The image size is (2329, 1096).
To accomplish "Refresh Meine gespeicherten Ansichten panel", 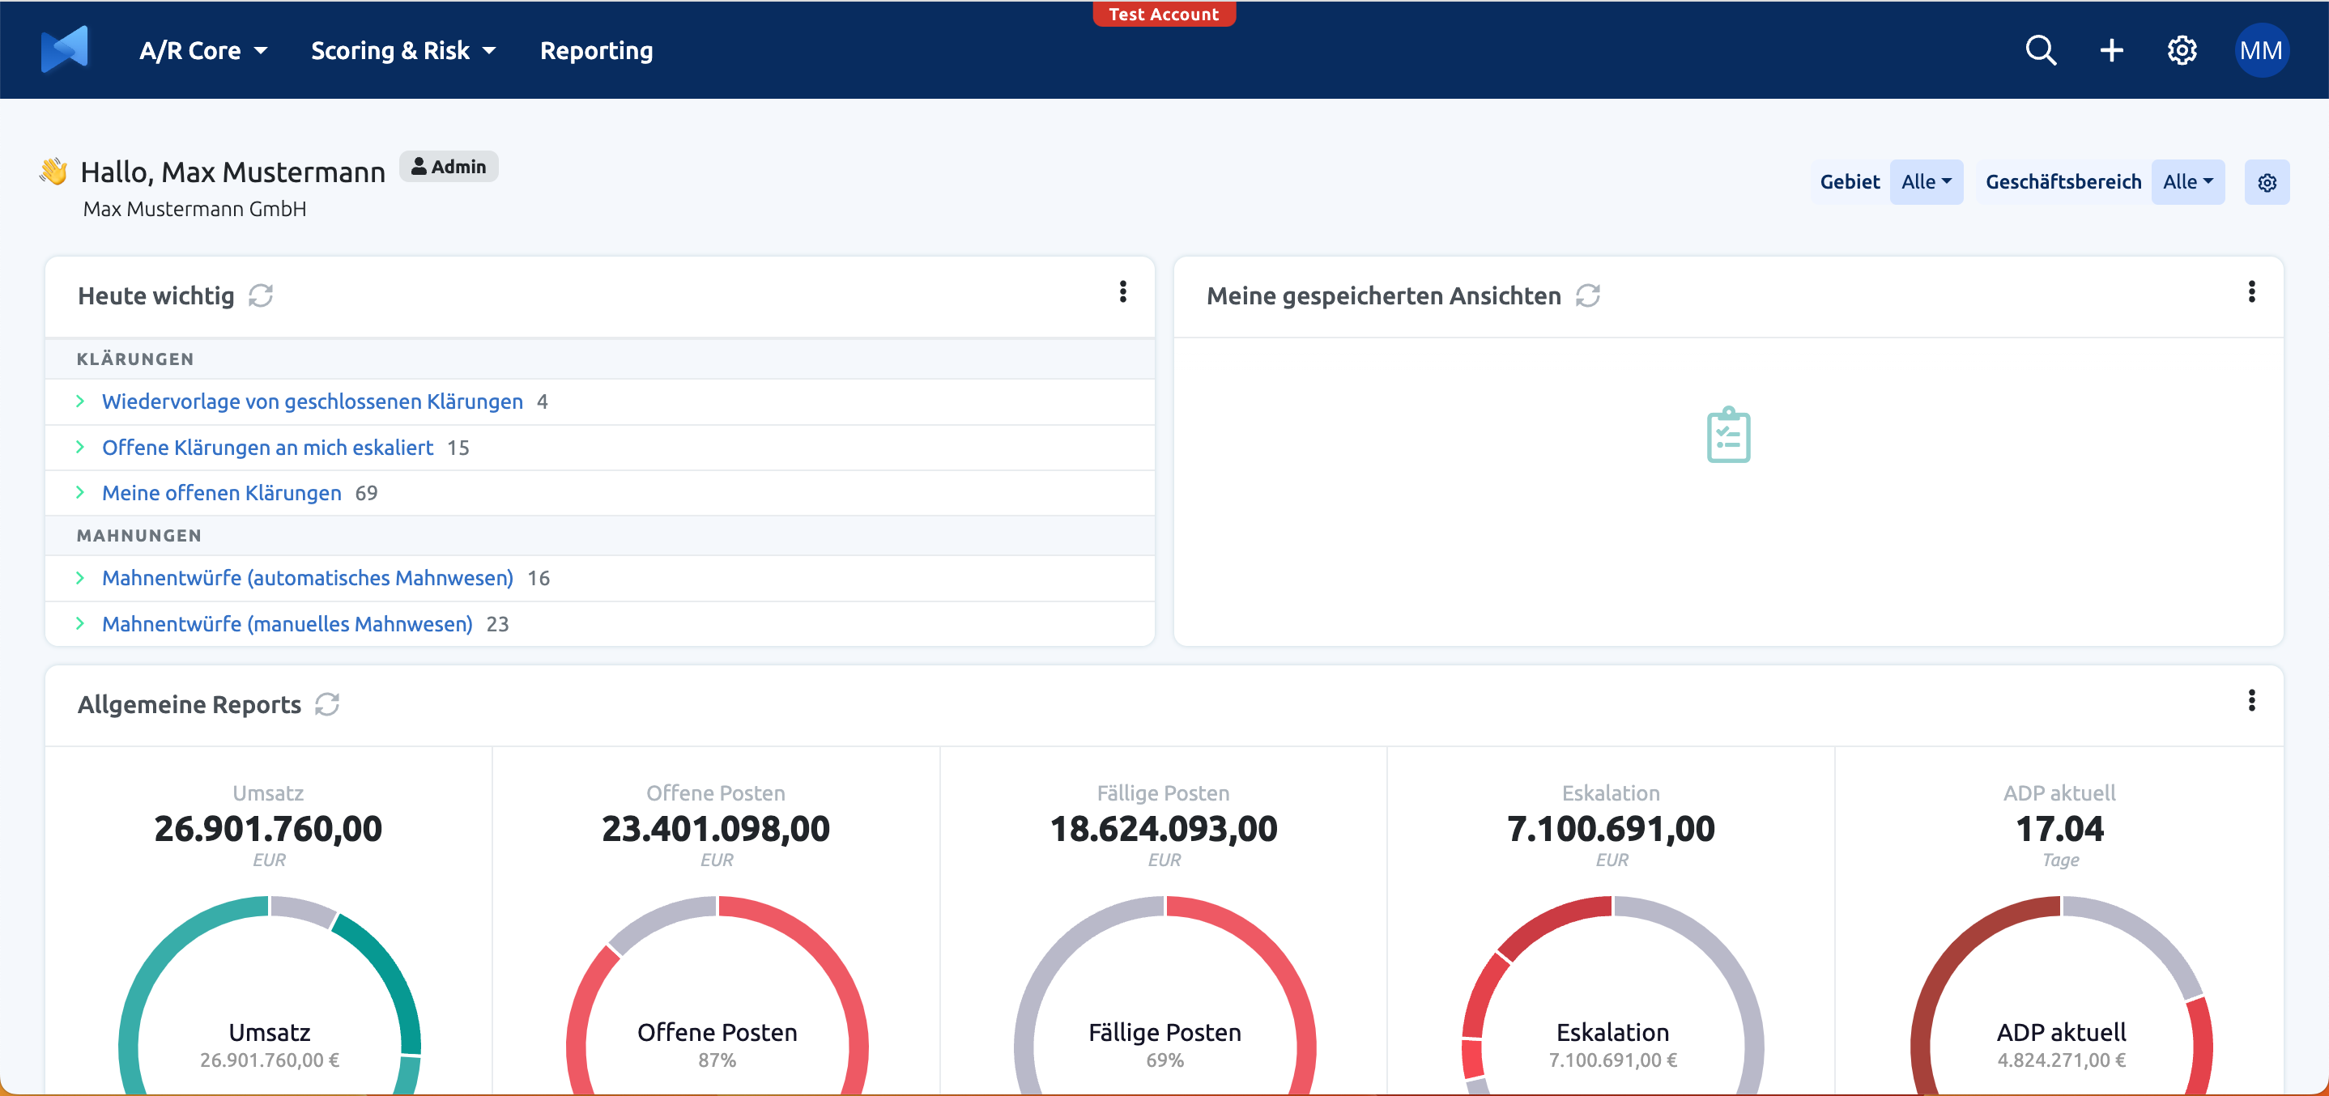I will click(x=1589, y=296).
